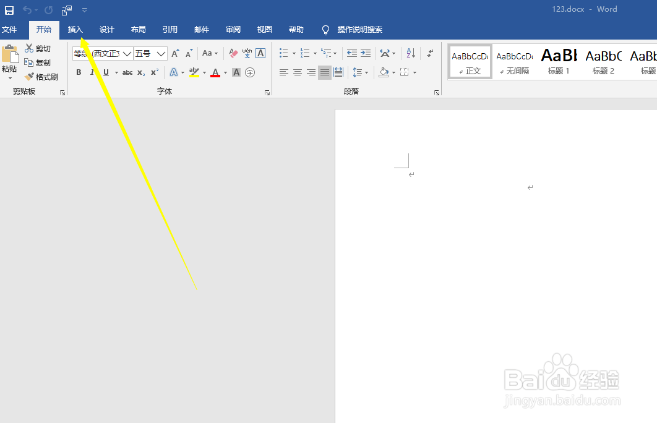Toggle bold formatting

point(79,72)
